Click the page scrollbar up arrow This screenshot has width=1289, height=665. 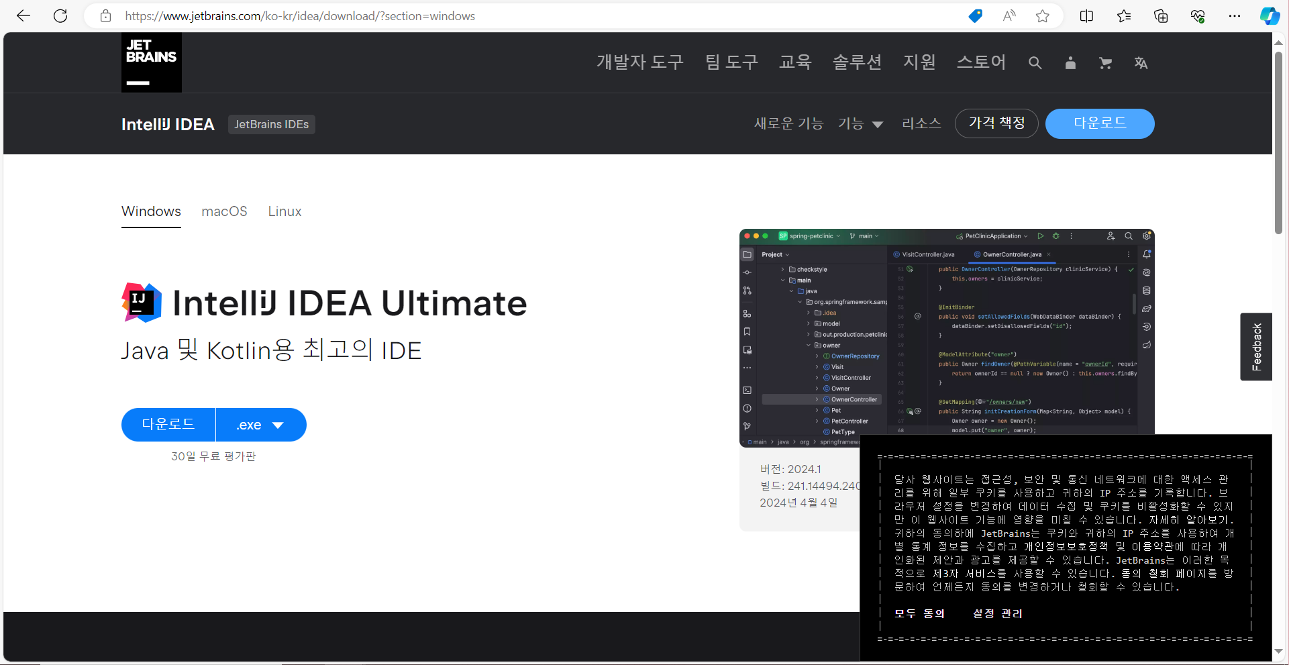point(1279,42)
